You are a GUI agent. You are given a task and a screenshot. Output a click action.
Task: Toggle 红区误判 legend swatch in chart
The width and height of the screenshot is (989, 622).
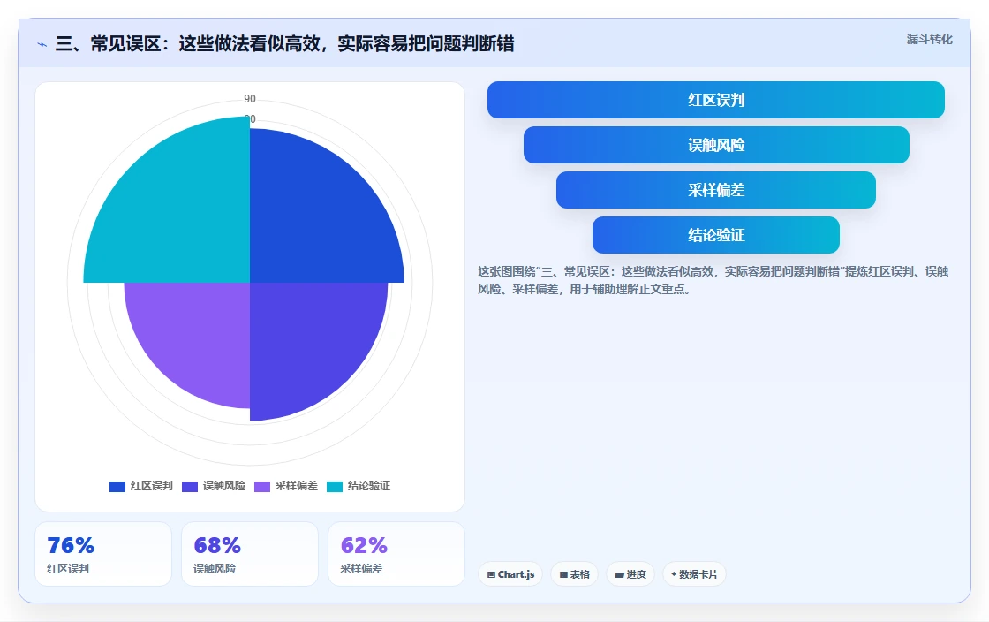click(x=117, y=486)
